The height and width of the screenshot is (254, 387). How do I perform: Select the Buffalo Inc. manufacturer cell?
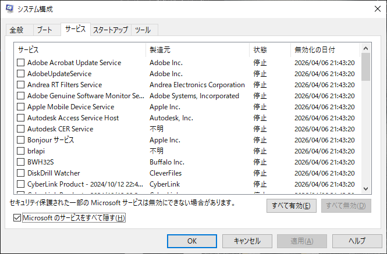click(167, 162)
